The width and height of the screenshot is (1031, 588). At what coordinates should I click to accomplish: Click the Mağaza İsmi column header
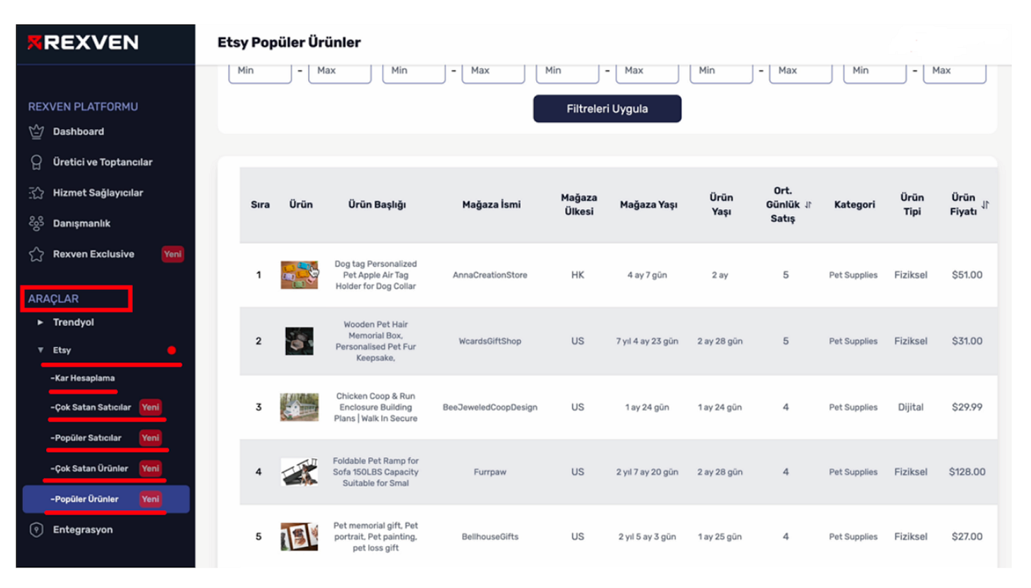coord(491,205)
